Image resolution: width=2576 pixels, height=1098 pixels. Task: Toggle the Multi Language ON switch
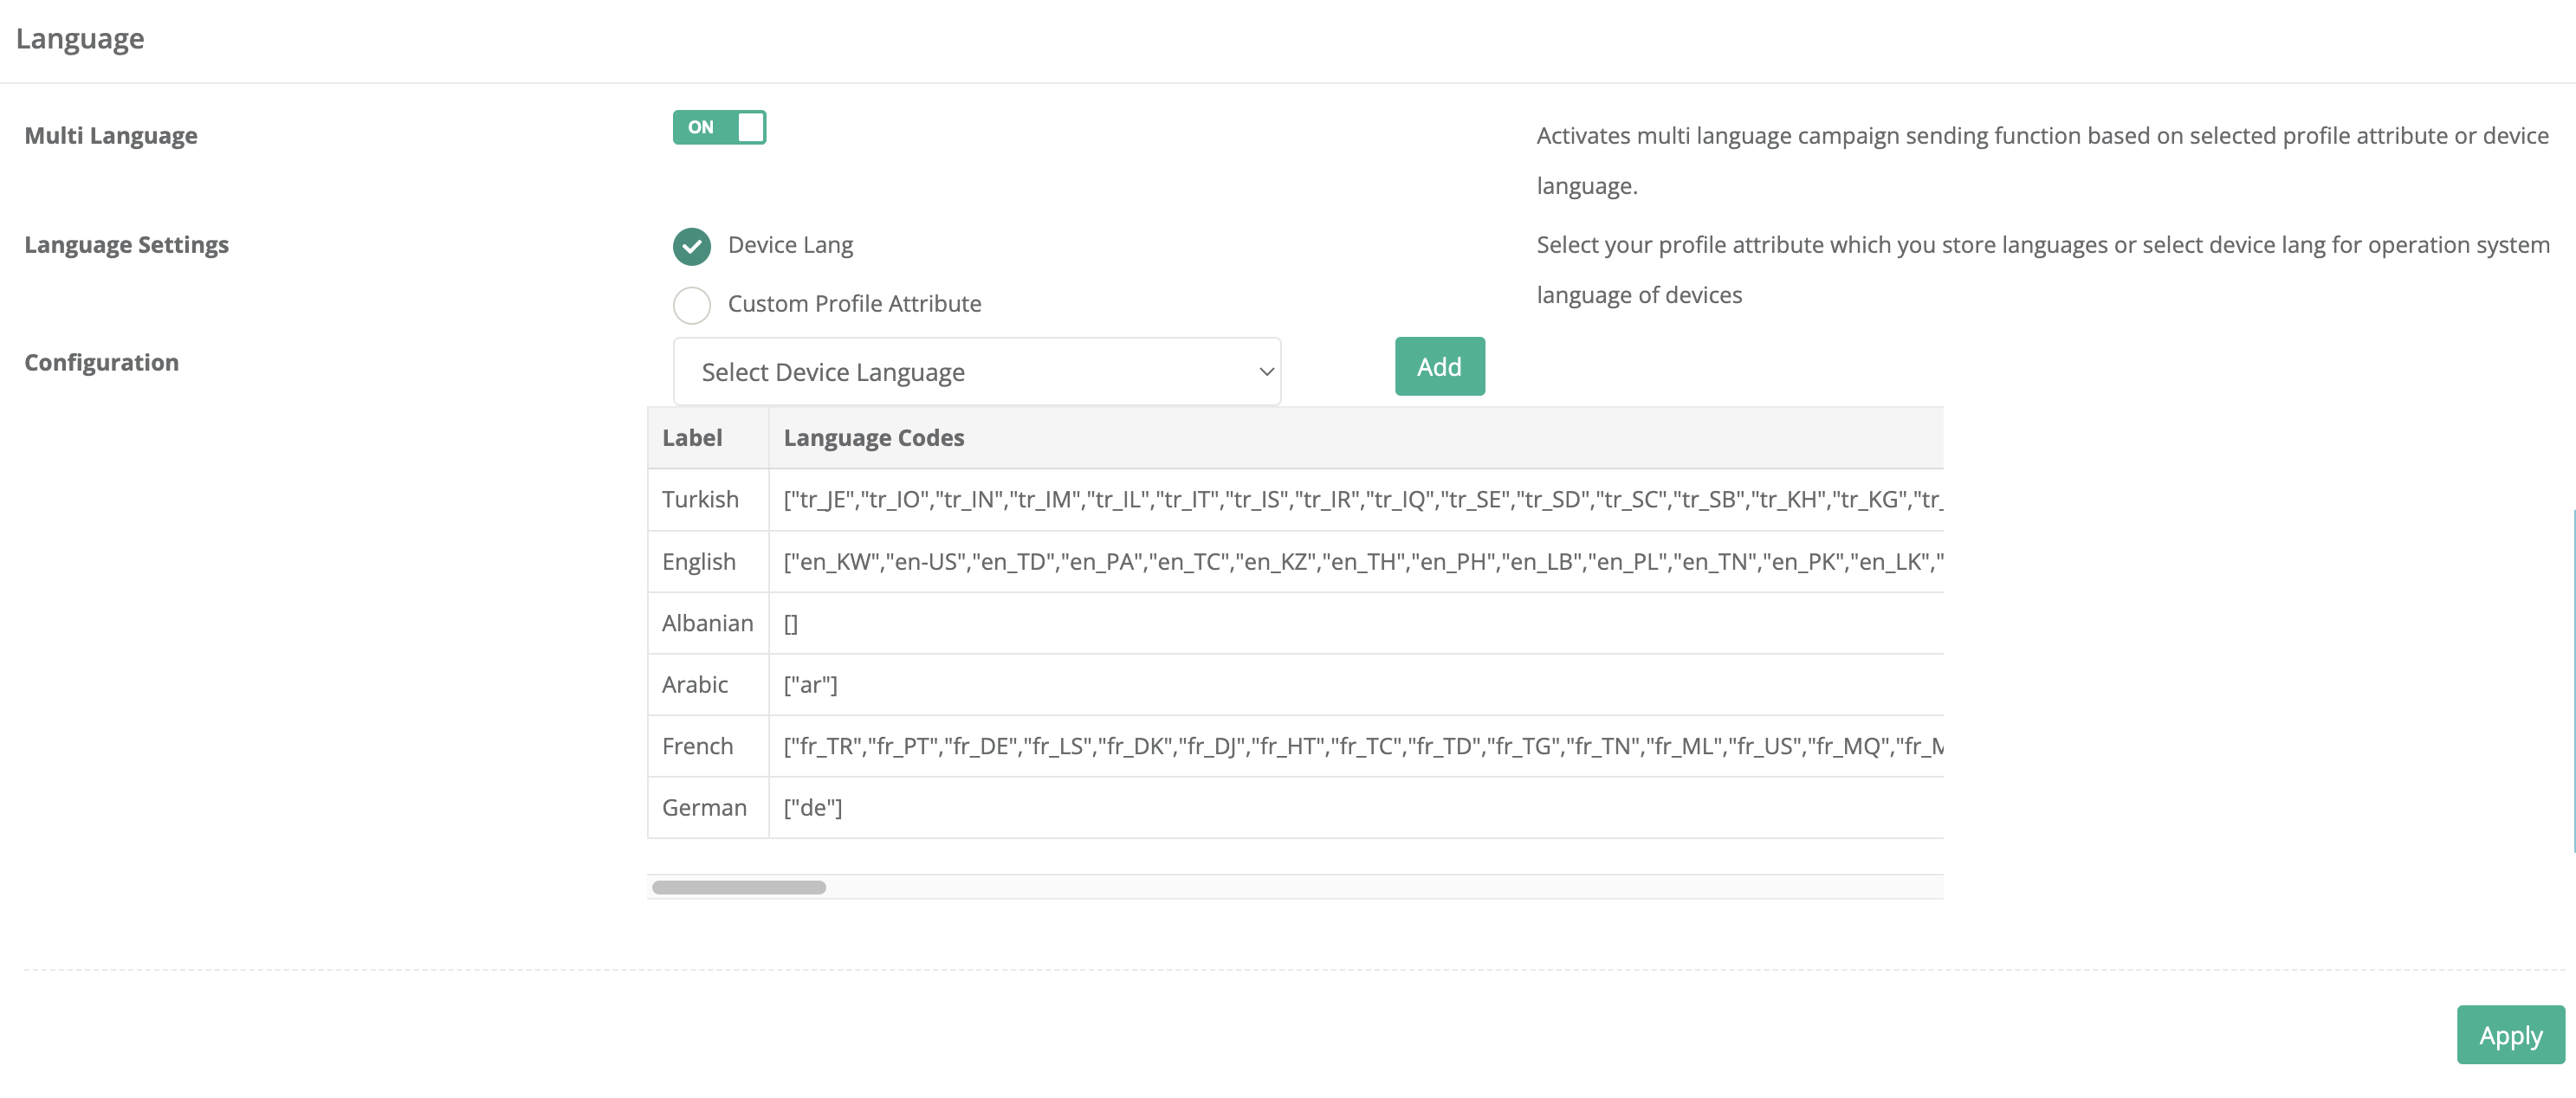point(719,127)
